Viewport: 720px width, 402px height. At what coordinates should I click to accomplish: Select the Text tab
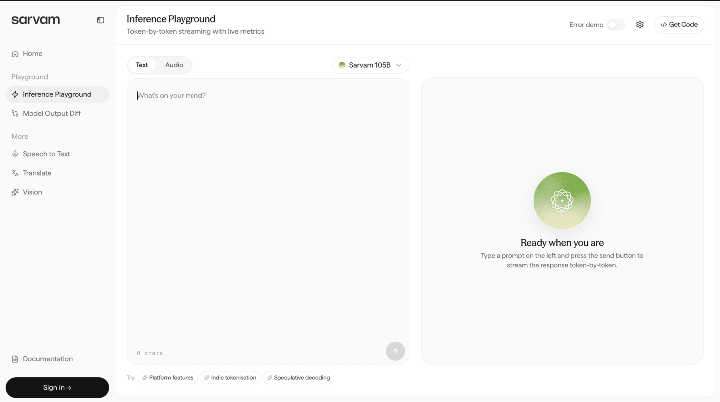tap(142, 65)
